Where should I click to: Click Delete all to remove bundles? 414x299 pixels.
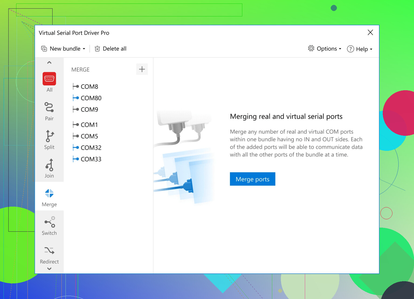tap(110, 49)
